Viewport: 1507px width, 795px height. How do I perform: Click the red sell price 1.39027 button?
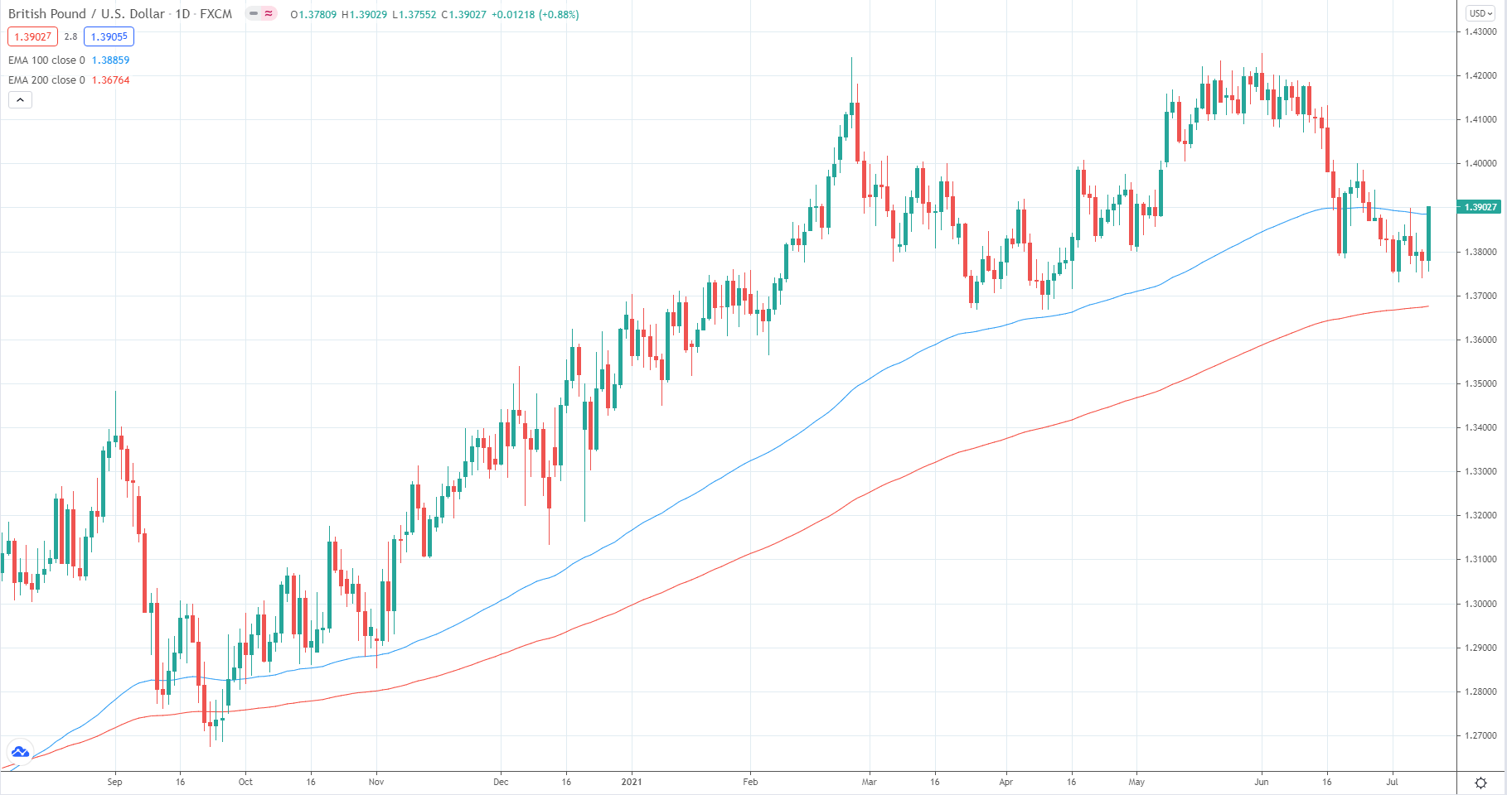click(32, 36)
